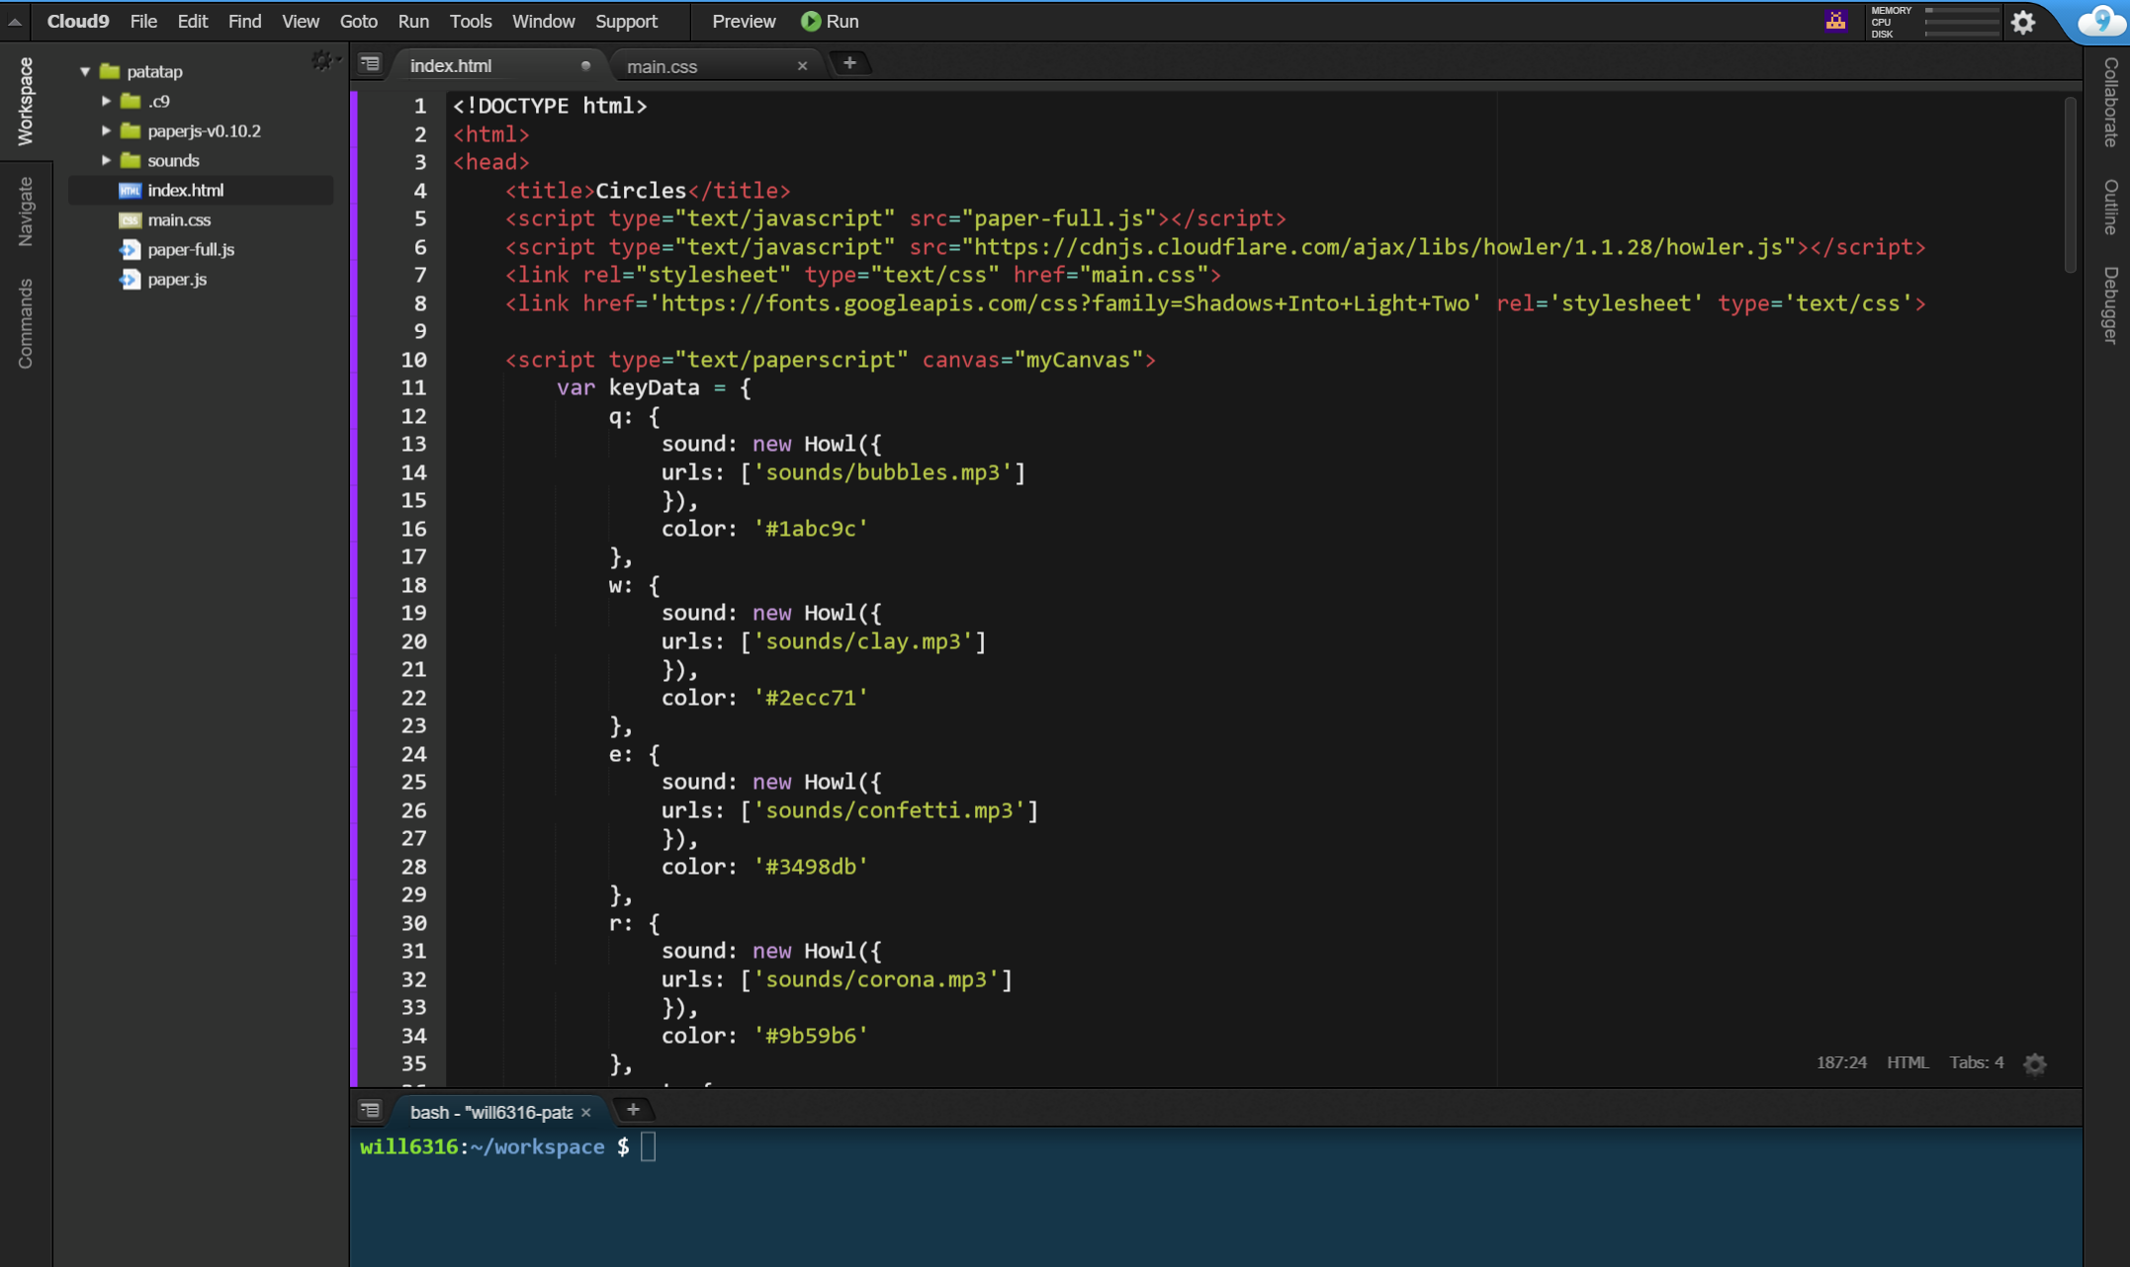This screenshot has height=1267, width=2130.
Task: Switch to the main.css tab
Action: [x=662, y=66]
